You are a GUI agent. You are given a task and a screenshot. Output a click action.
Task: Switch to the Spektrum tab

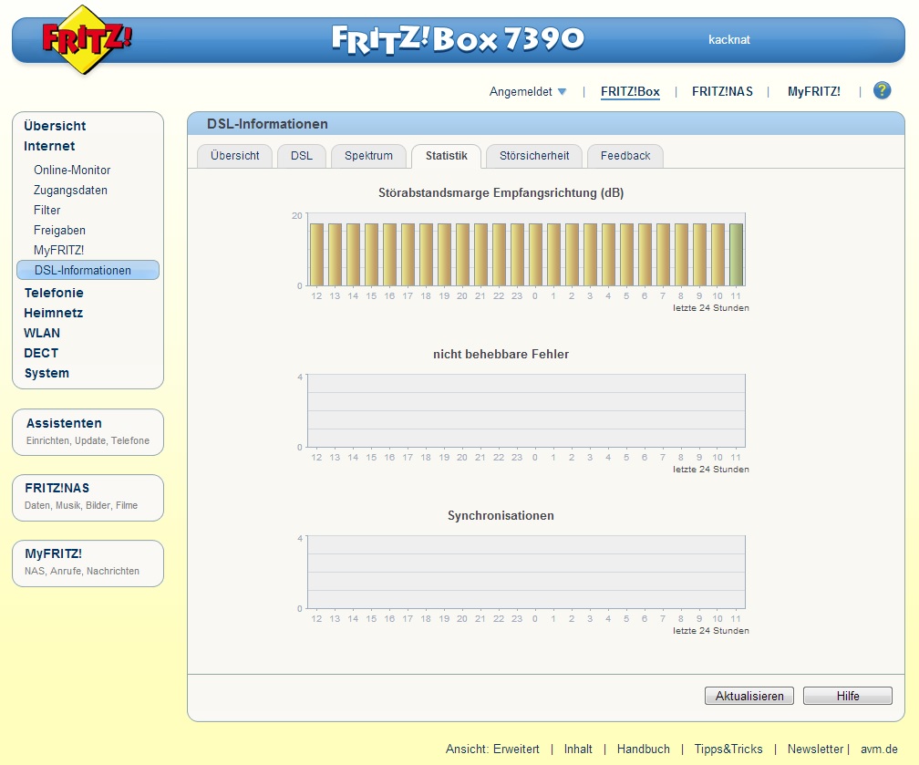pos(368,156)
